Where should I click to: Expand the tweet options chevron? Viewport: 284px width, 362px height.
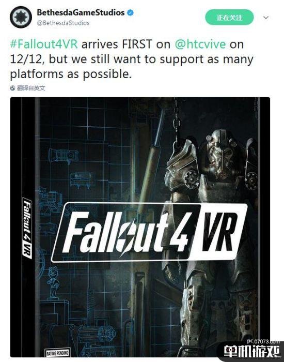point(266,18)
